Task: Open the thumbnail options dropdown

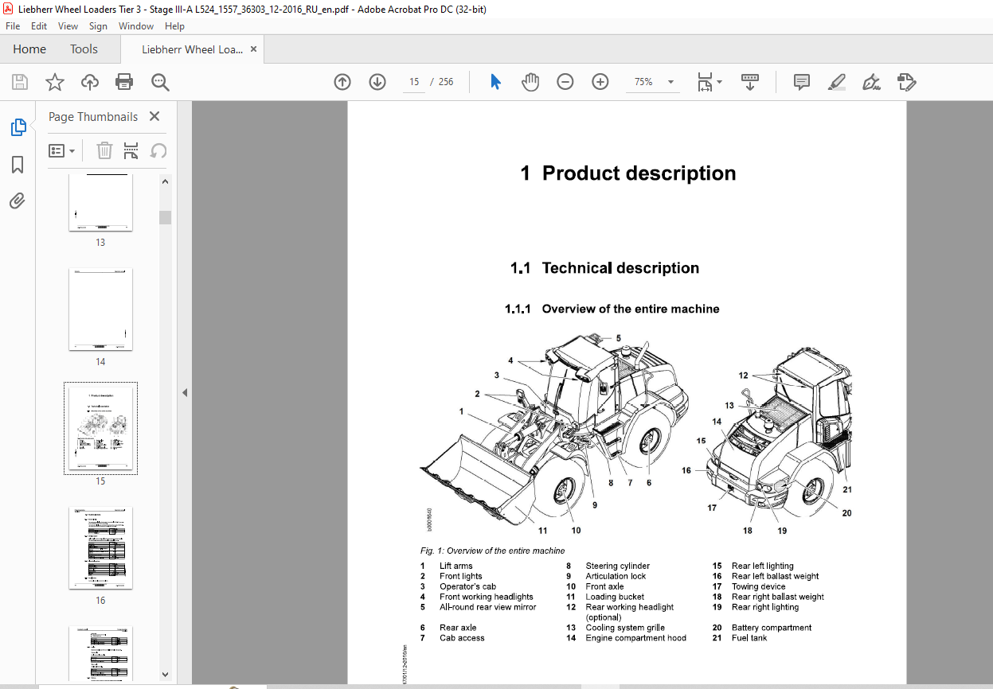Action: tap(62, 150)
